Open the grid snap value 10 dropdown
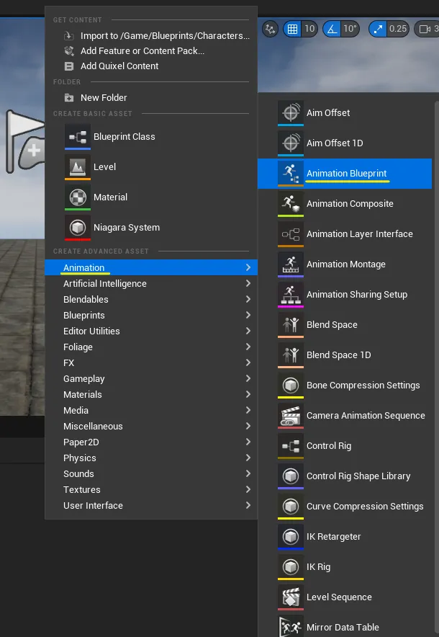 pos(309,29)
